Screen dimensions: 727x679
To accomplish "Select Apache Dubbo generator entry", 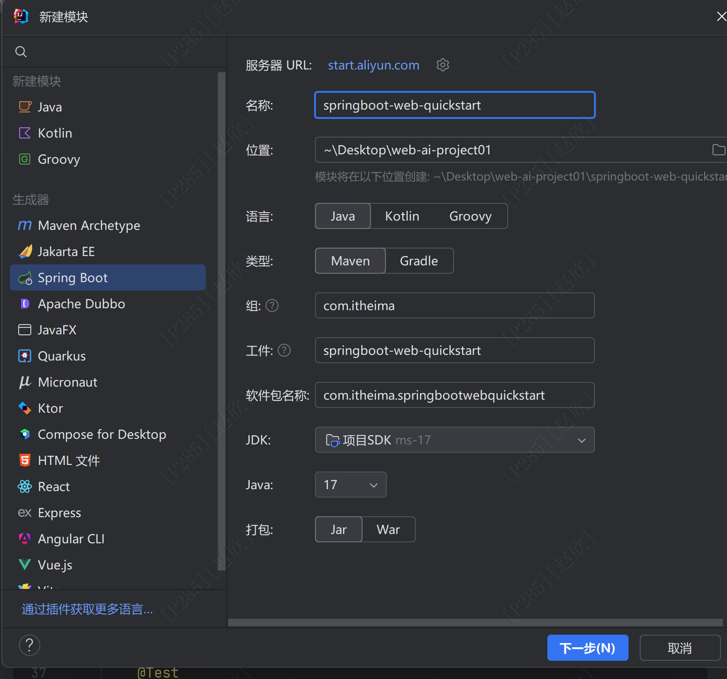I will 108,304.
